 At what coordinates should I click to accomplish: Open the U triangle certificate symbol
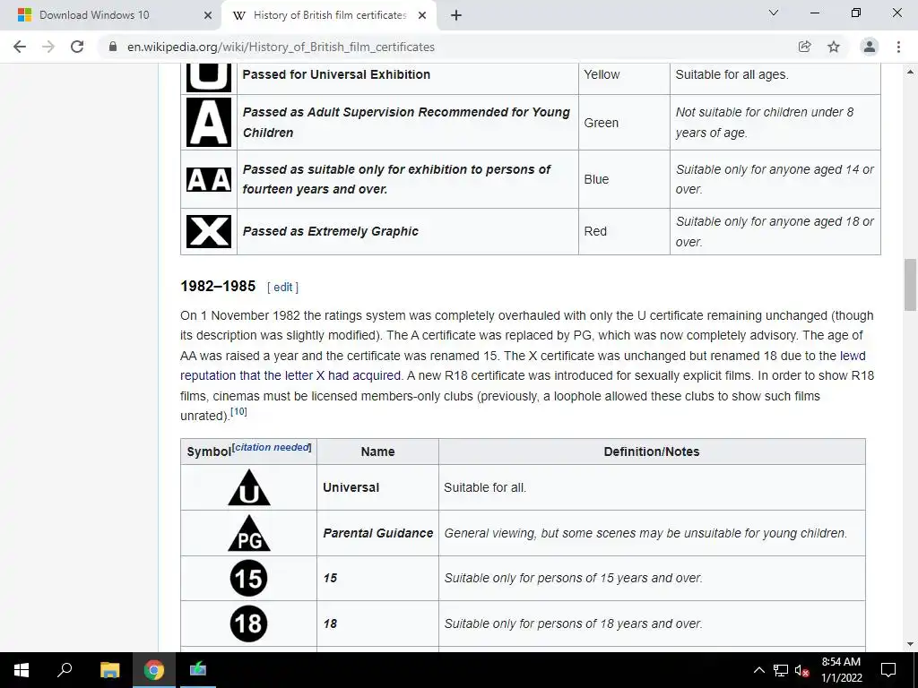point(249,487)
